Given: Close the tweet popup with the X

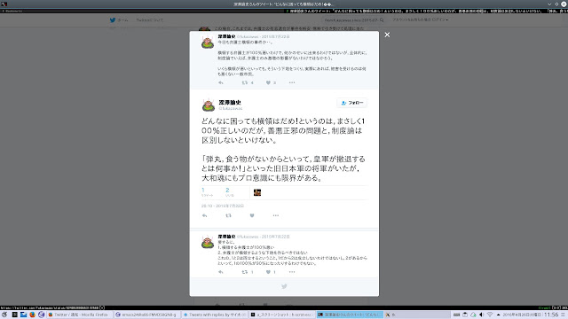Looking at the screenshot, I should click(387, 35).
